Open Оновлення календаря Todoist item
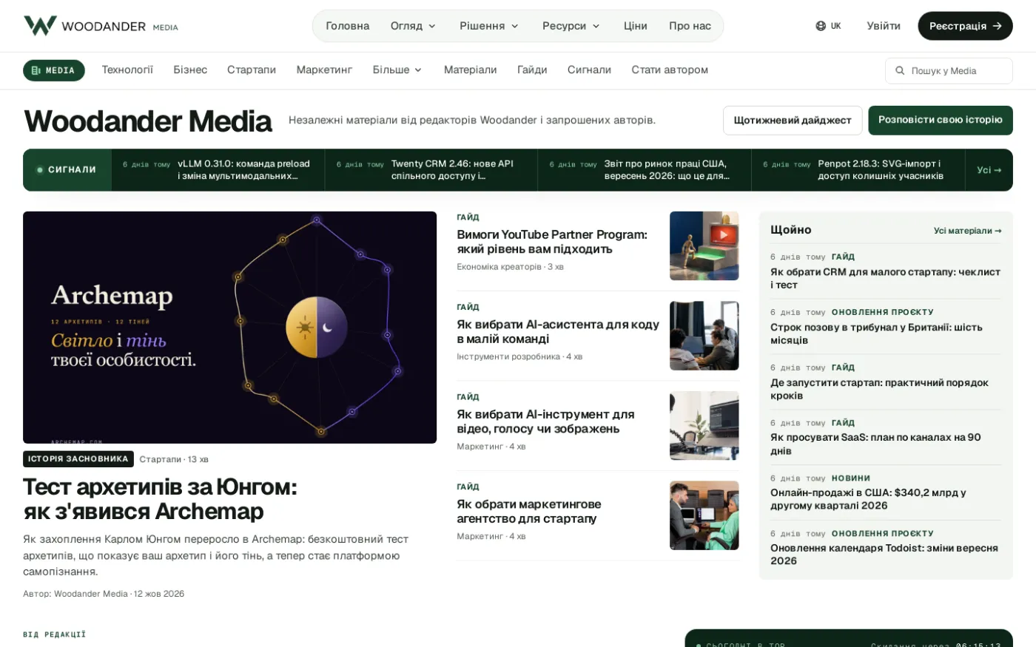The width and height of the screenshot is (1036, 647). 884,555
